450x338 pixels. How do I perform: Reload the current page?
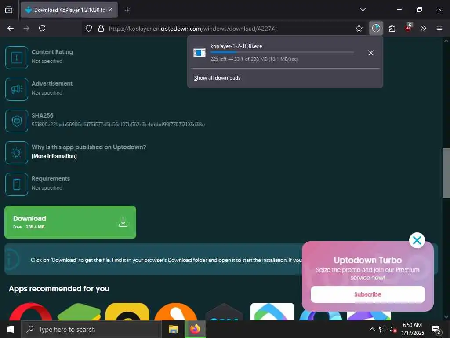42,28
